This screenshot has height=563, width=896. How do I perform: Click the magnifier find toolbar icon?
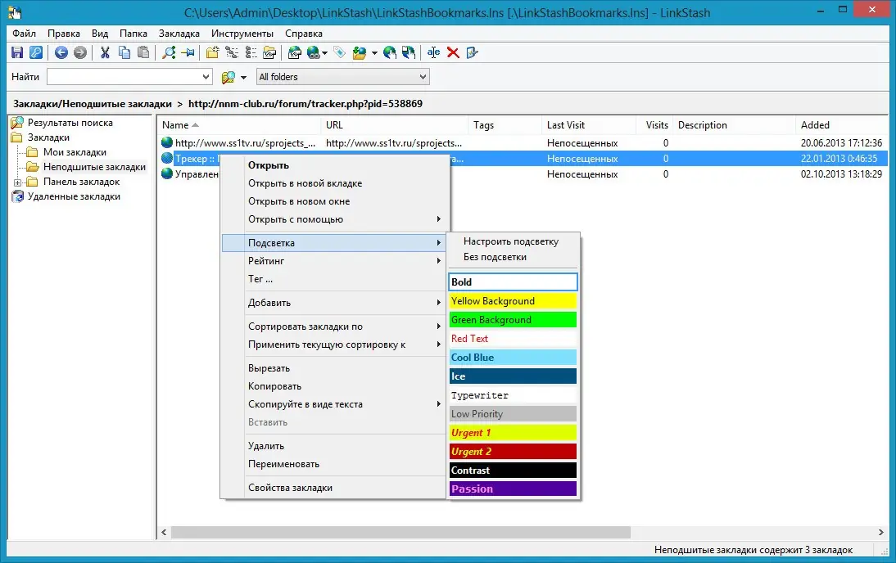tap(170, 52)
